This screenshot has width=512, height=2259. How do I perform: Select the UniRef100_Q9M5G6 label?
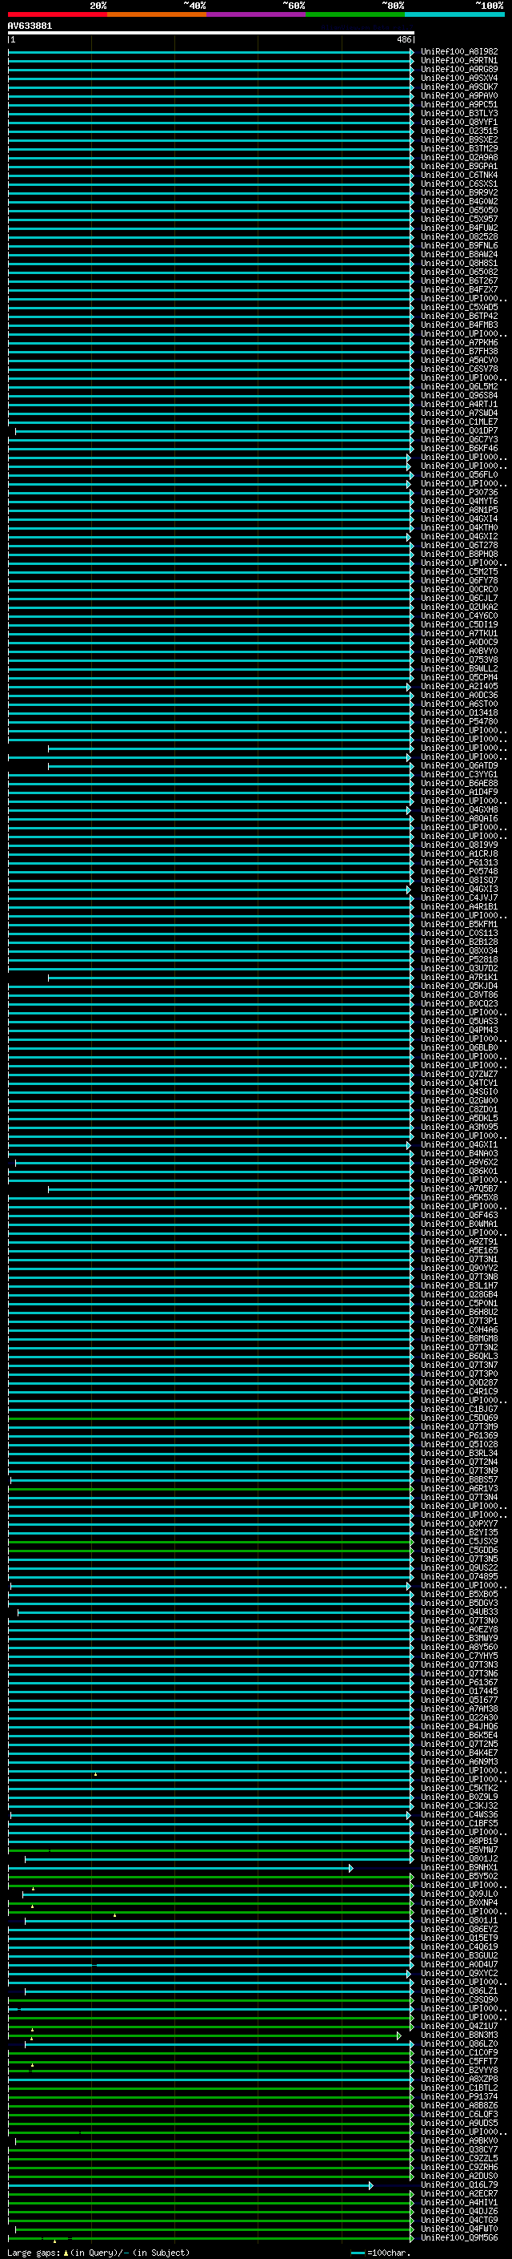pyautogui.click(x=458, y=2238)
